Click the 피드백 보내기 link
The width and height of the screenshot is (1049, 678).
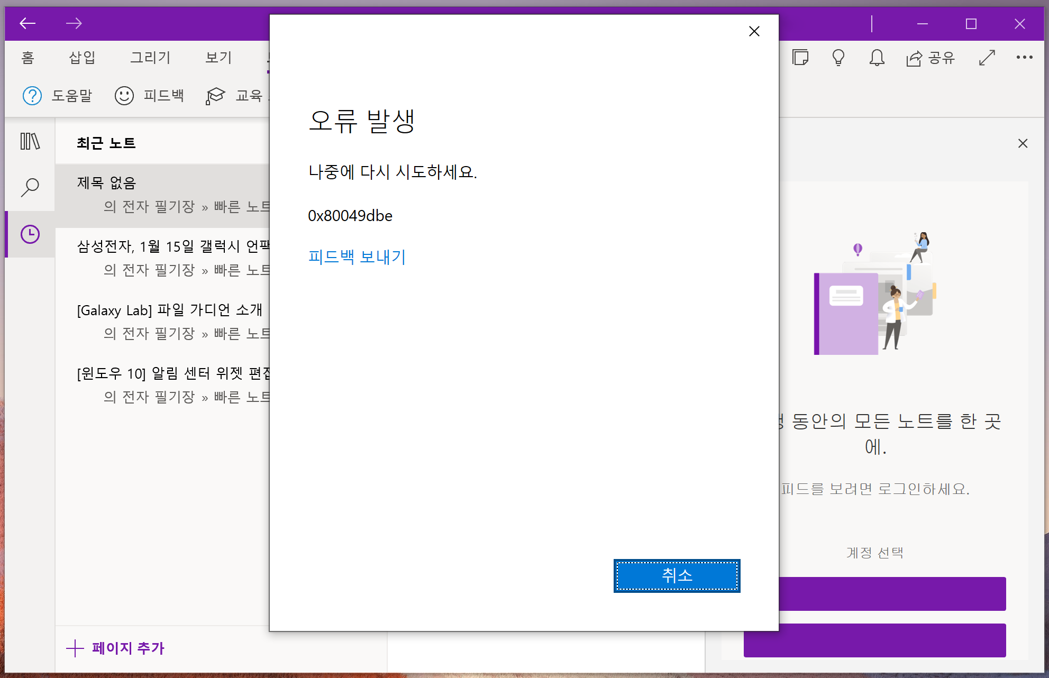pyautogui.click(x=357, y=257)
